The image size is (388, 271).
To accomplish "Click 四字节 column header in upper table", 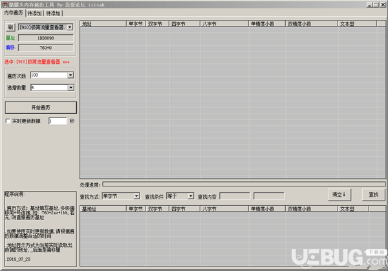I will (x=184, y=24).
